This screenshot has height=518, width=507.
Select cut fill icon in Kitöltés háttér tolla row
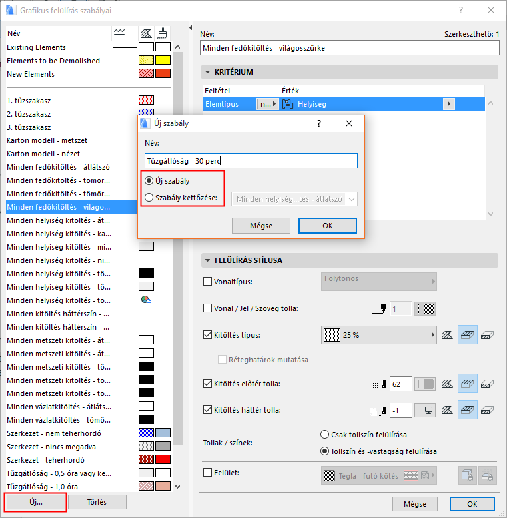[x=447, y=410]
